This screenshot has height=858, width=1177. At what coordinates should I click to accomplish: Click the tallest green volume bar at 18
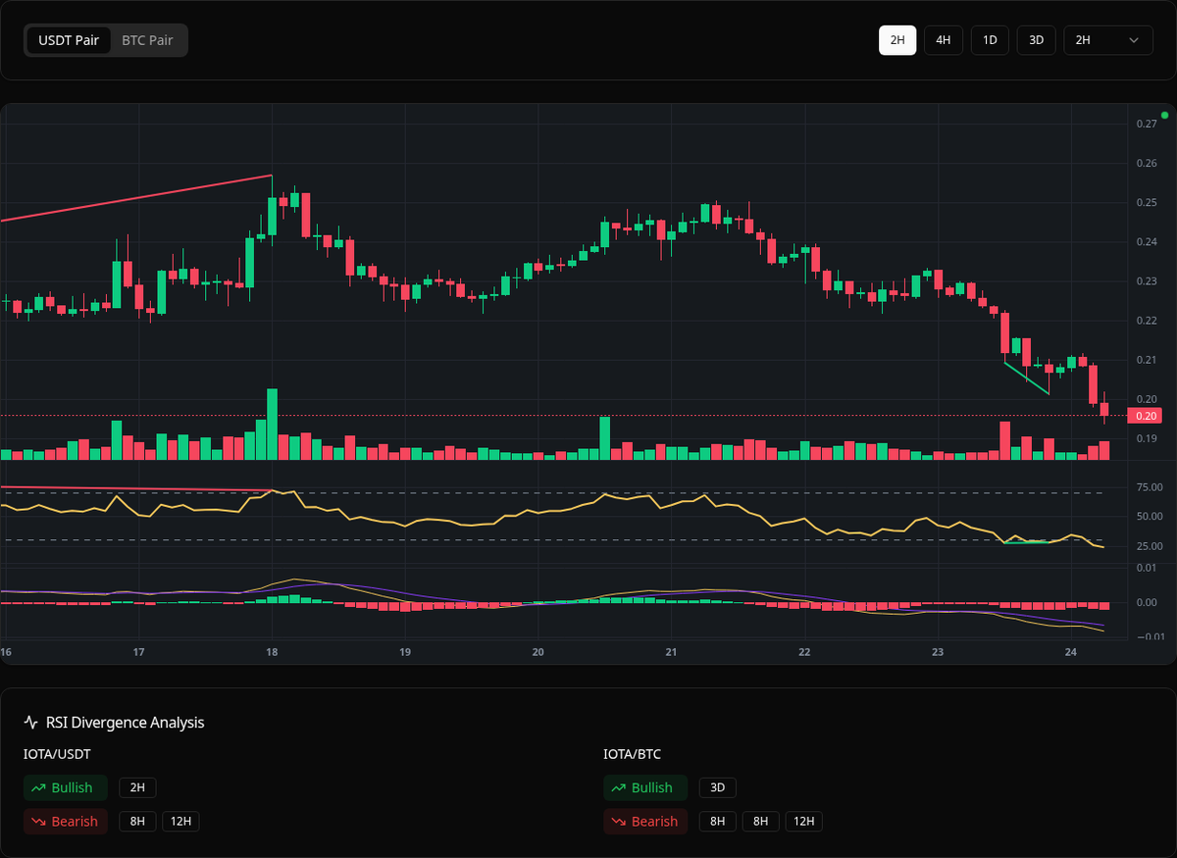pos(272,424)
